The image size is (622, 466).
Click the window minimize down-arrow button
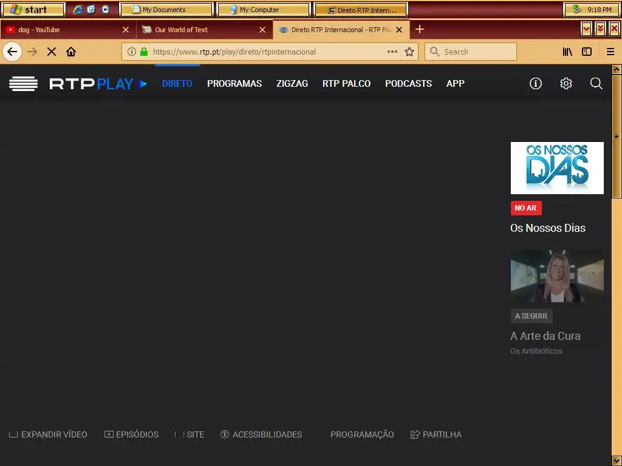click(586, 29)
